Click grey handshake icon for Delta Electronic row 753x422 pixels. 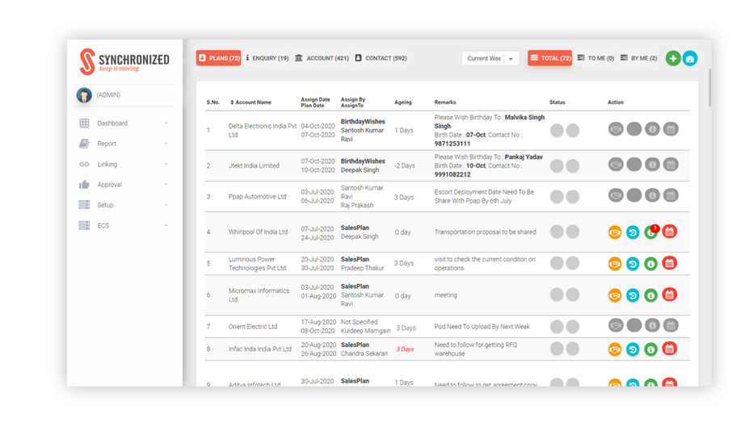click(616, 129)
